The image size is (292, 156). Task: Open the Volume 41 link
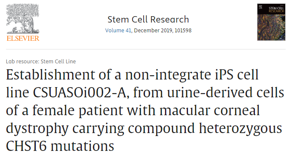[118, 31]
